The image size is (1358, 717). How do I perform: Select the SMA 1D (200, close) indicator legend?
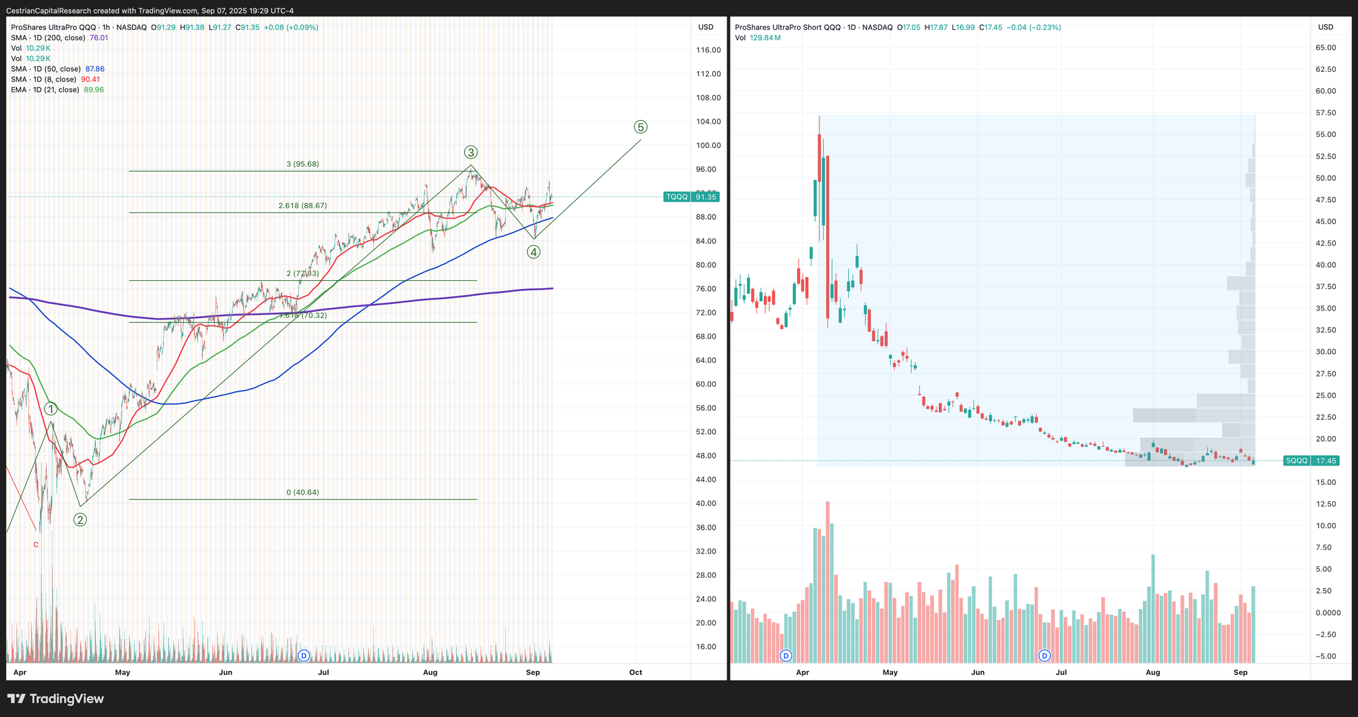coord(60,38)
